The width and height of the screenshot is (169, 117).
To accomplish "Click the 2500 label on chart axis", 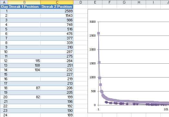I will coord(93,36).
